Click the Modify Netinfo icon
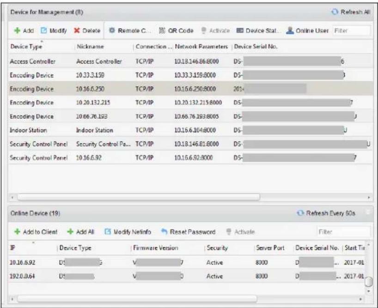378x308 pixels. 108,232
